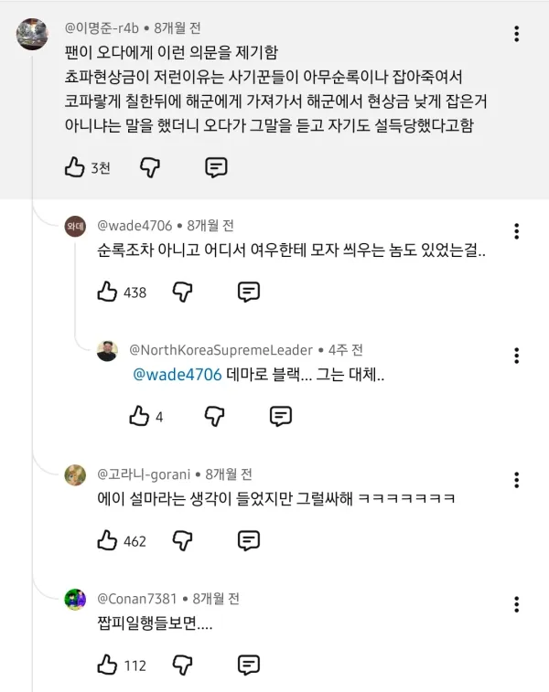Dislike the @NorthKoreaSupremeLeader reply
The height and width of the screenshot is (692, 549).
pos(214,416)
